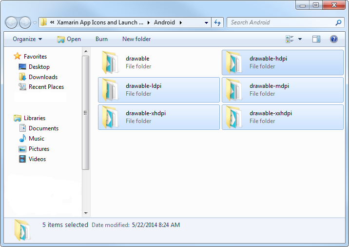
Task: Open the Help question mark icon
Action: point(334,39)
